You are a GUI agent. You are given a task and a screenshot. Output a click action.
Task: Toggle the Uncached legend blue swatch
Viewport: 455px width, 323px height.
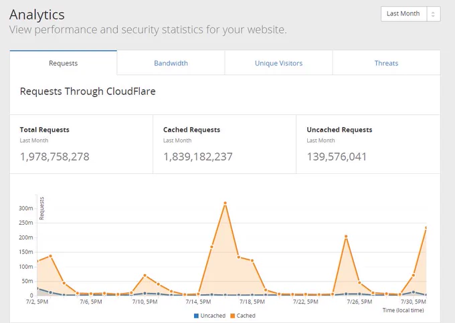point(196,316)
